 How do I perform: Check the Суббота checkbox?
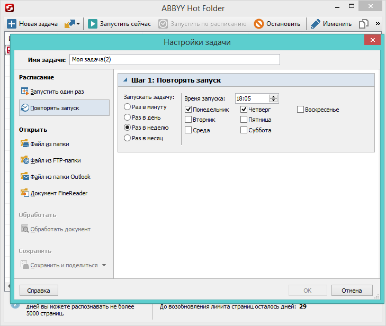[x=244, y=130]
